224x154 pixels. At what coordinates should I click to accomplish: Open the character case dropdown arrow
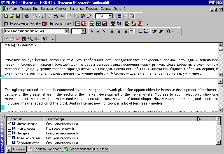pos(172,31)
